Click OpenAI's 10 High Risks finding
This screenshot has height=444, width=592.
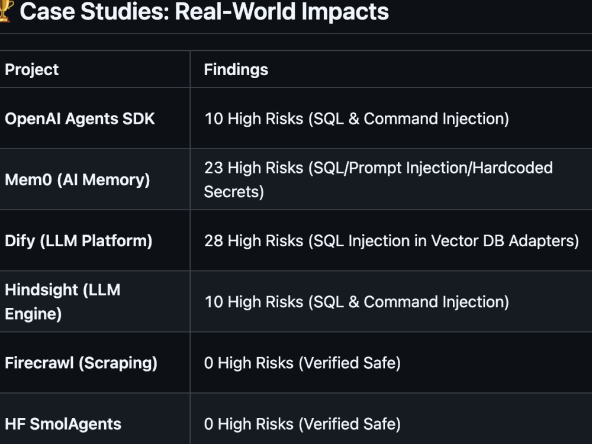click(x=357, y=118)
